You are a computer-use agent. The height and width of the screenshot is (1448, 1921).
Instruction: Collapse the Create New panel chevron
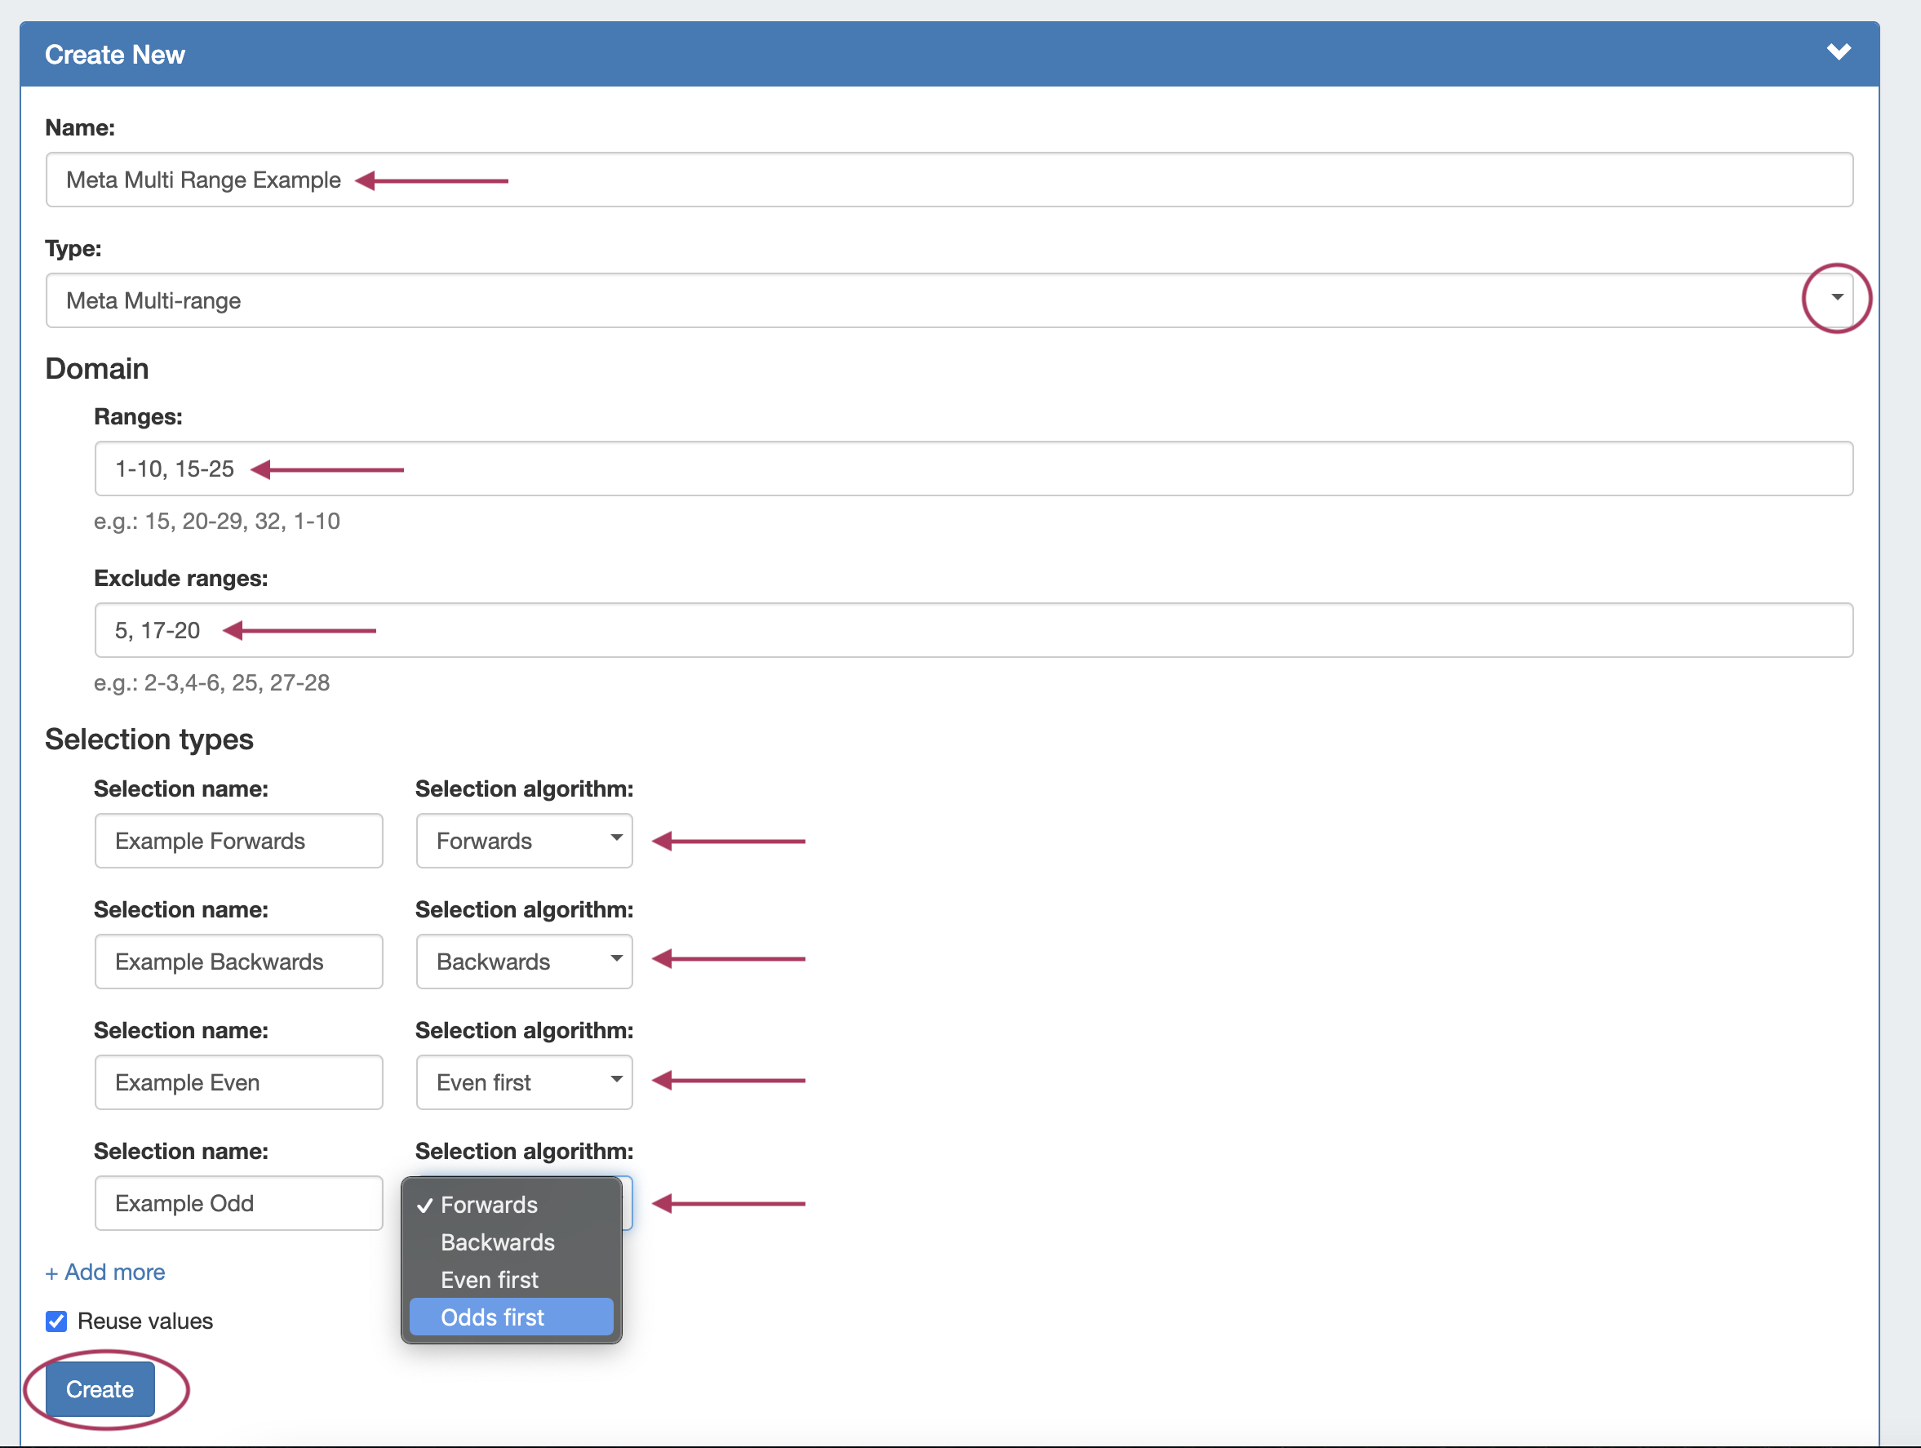coord(1838,52)
